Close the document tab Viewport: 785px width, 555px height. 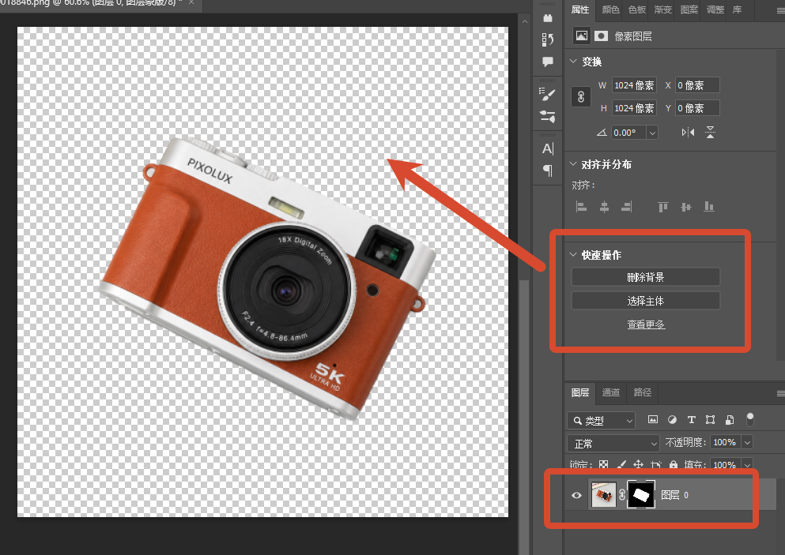tap(191, 2)
